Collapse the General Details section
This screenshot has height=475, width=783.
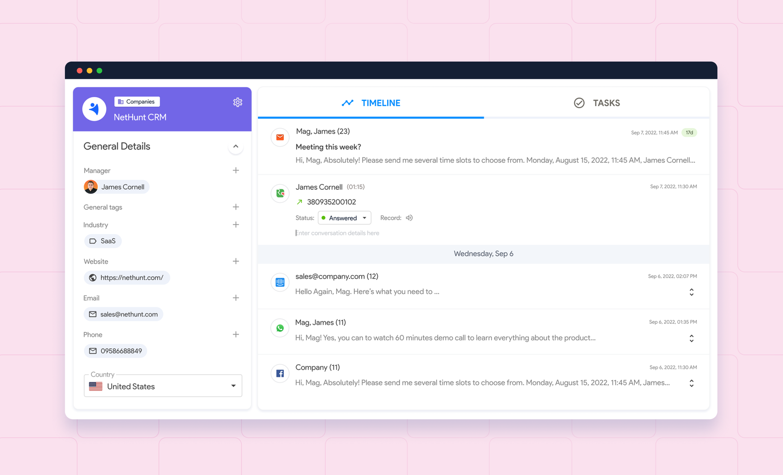[236, 146]
